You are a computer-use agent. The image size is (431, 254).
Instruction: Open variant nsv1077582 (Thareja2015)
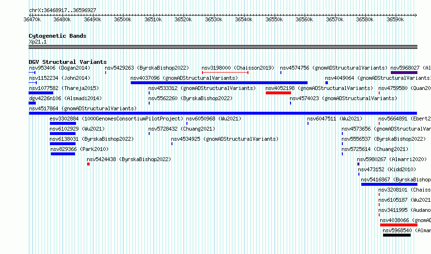64,88
